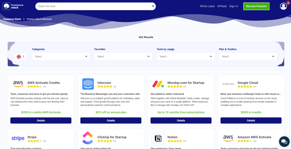
Task: Click the UK flag language icon
Action: point(19,57)
